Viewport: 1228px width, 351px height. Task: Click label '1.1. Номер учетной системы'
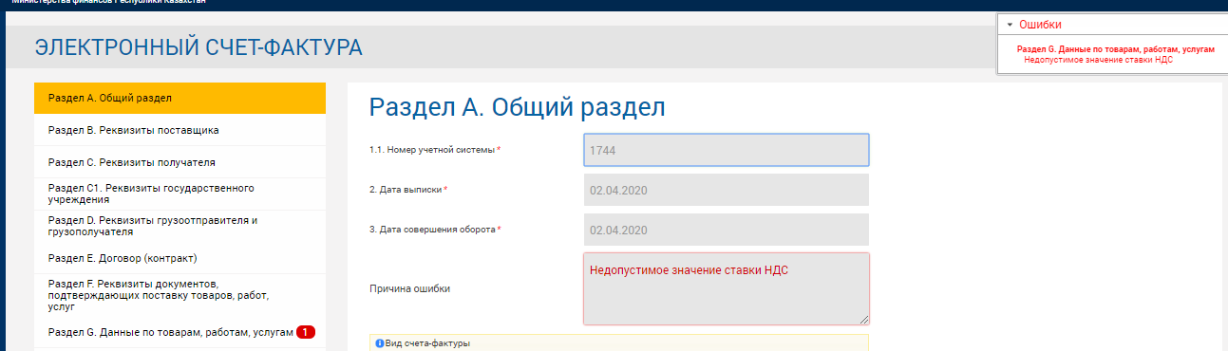(x=432, y=150)
